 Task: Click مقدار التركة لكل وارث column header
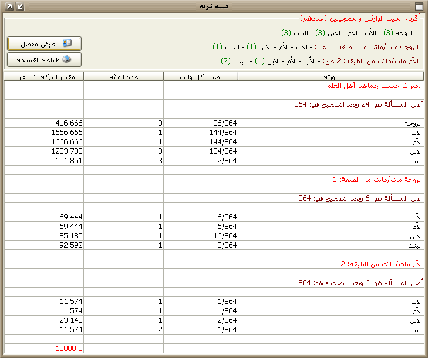tap(44, 77)
